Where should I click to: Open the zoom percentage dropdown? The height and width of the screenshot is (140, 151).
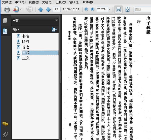109,9
